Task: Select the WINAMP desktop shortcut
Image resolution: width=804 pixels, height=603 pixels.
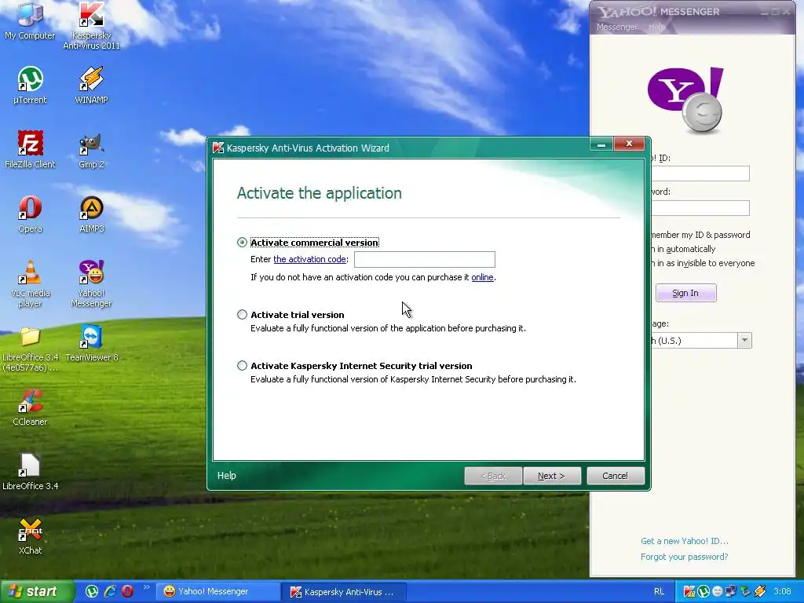Action: (x=91, y=85)
